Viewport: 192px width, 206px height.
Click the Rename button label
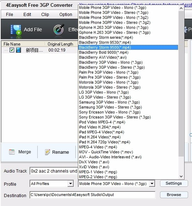(60, 152)
